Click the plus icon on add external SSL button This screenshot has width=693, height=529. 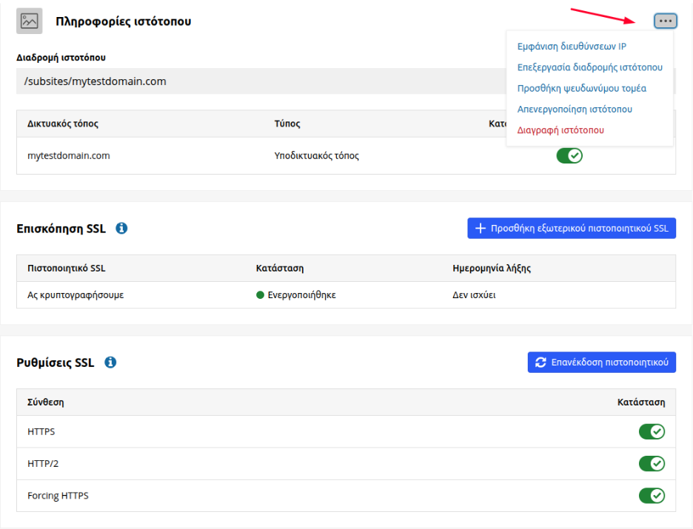click(x=480, y=229)
